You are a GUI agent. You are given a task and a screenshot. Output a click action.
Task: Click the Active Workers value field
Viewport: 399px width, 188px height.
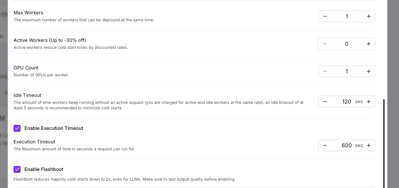(x=346, y=44)
